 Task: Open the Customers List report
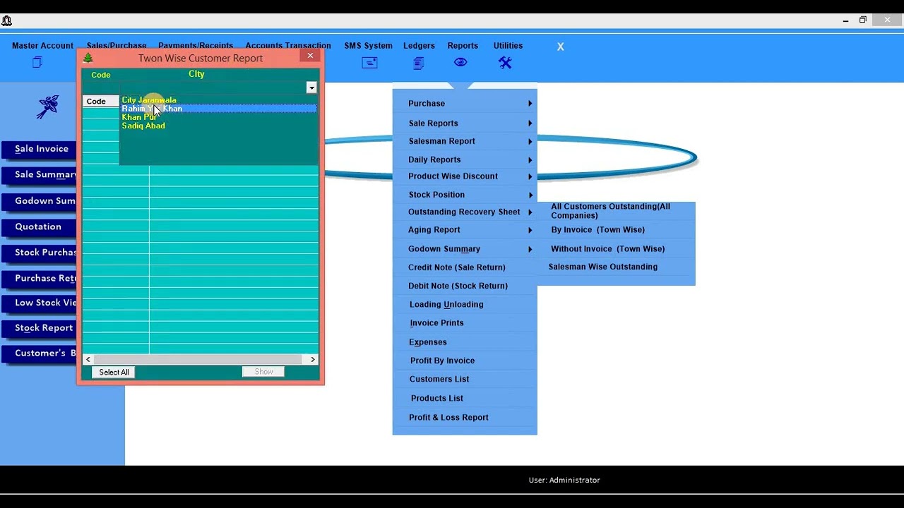tap(439, 380)
